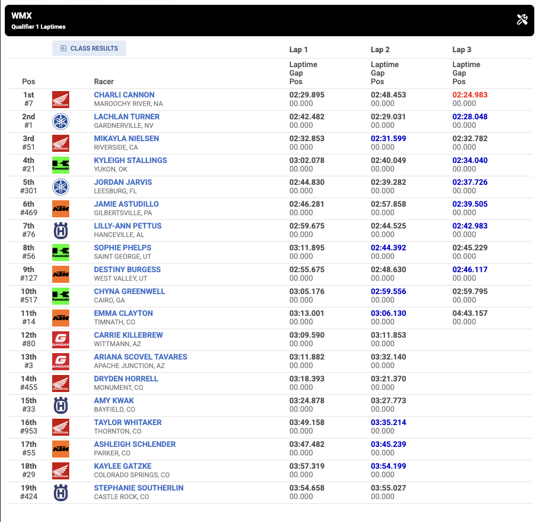
Task: Open Ariana Scovel Tavares profile
Action: [141, 357]
